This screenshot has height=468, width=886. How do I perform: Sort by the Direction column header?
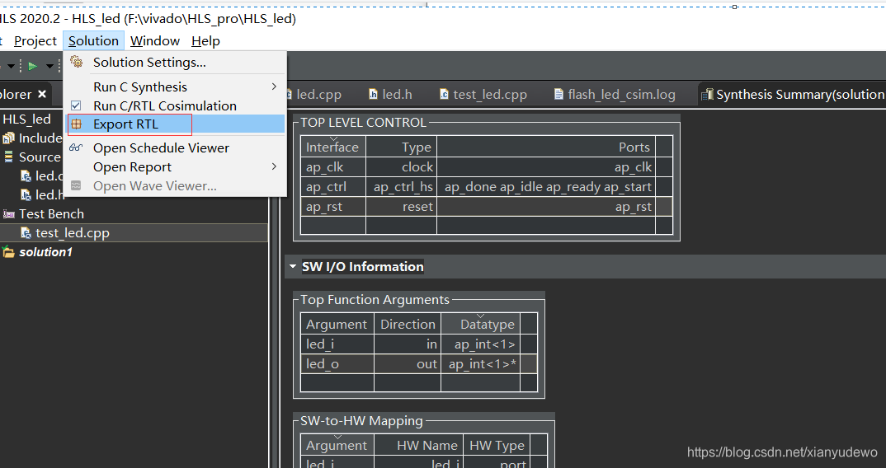point(408,324)
